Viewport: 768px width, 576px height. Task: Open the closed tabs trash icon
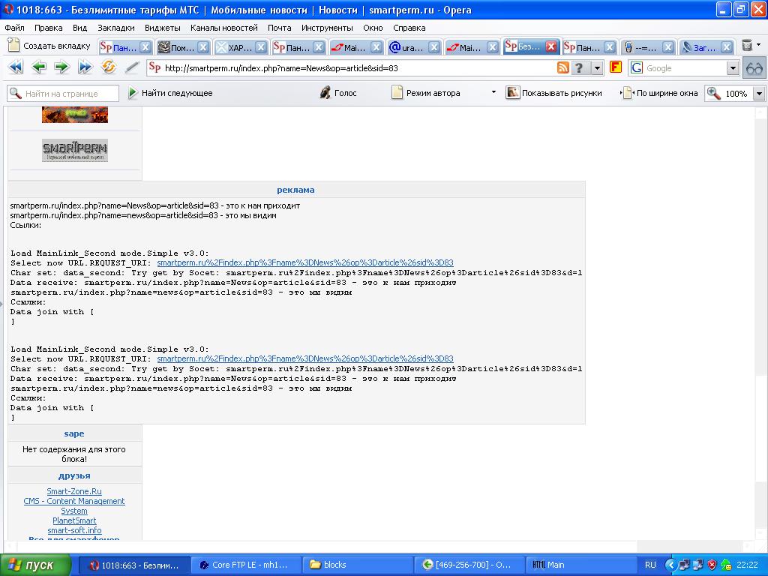point(747,46)
